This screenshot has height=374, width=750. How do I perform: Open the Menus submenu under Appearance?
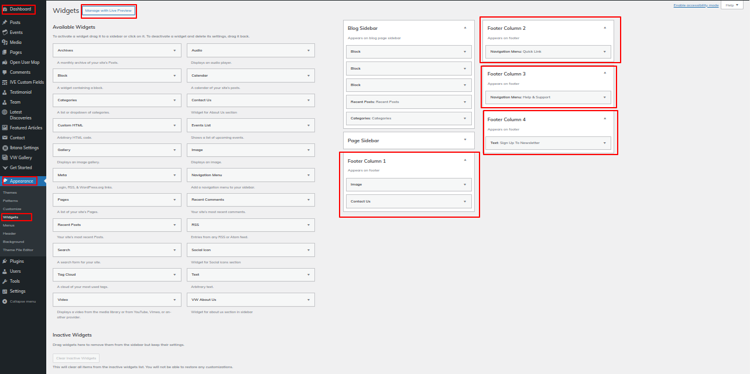click(x=9, y=225)
